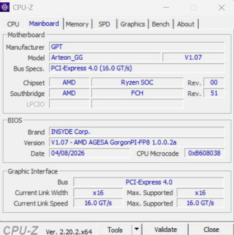Click the Tools button
The image size is (234, 235).
pos(115,229)
